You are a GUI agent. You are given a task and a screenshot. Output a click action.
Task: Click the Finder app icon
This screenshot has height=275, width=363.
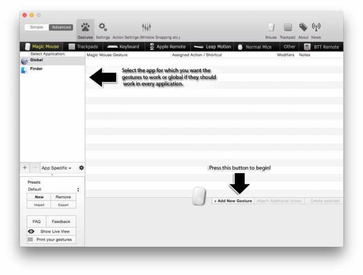24,70
